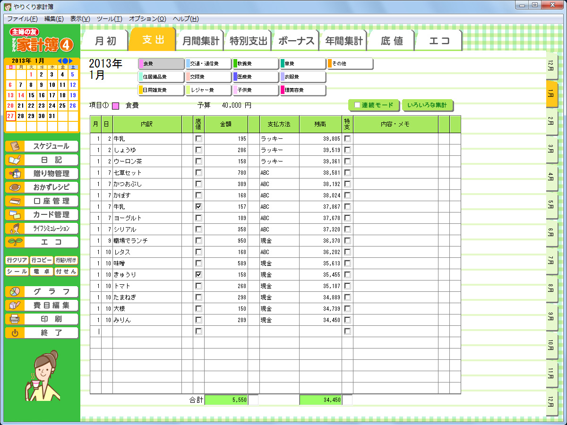Switch to 月間集計 tab
567x425 pixels.
(x=201, y=41)
